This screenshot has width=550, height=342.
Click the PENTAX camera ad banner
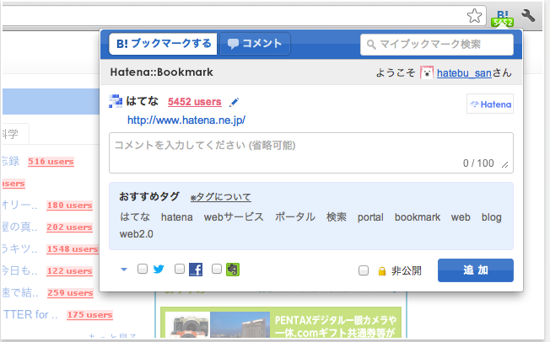click(x=281, y=323)
